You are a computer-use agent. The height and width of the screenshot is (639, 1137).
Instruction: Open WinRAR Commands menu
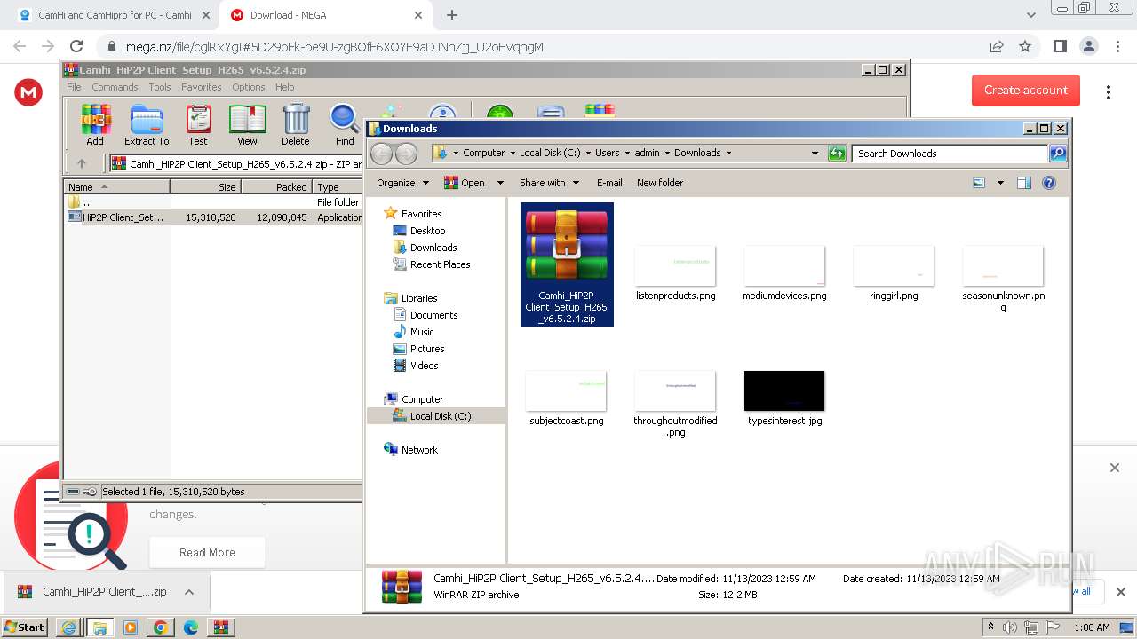[x=115, y=87]
